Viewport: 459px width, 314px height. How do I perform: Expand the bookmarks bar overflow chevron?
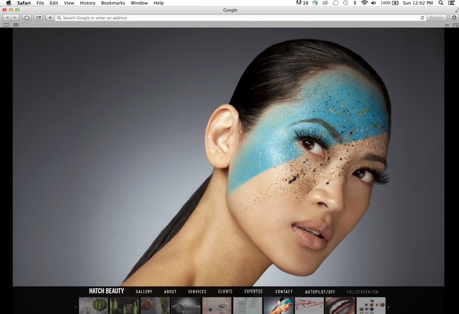(x=446, y=25)
